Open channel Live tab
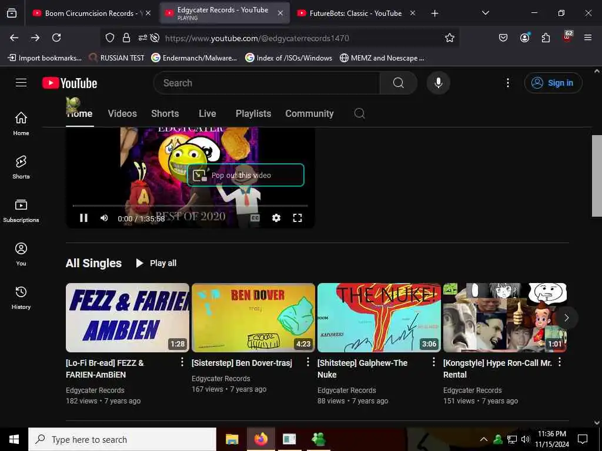 point(208,113)
